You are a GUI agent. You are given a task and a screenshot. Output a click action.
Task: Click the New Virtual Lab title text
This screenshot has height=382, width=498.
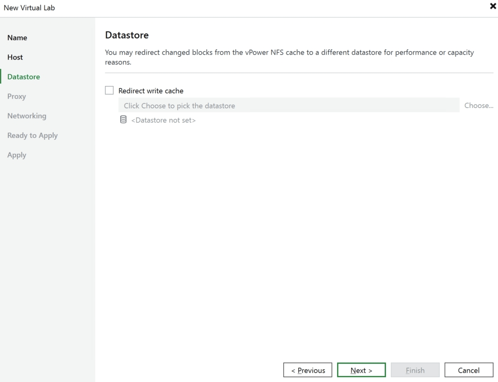click(29, 8)
